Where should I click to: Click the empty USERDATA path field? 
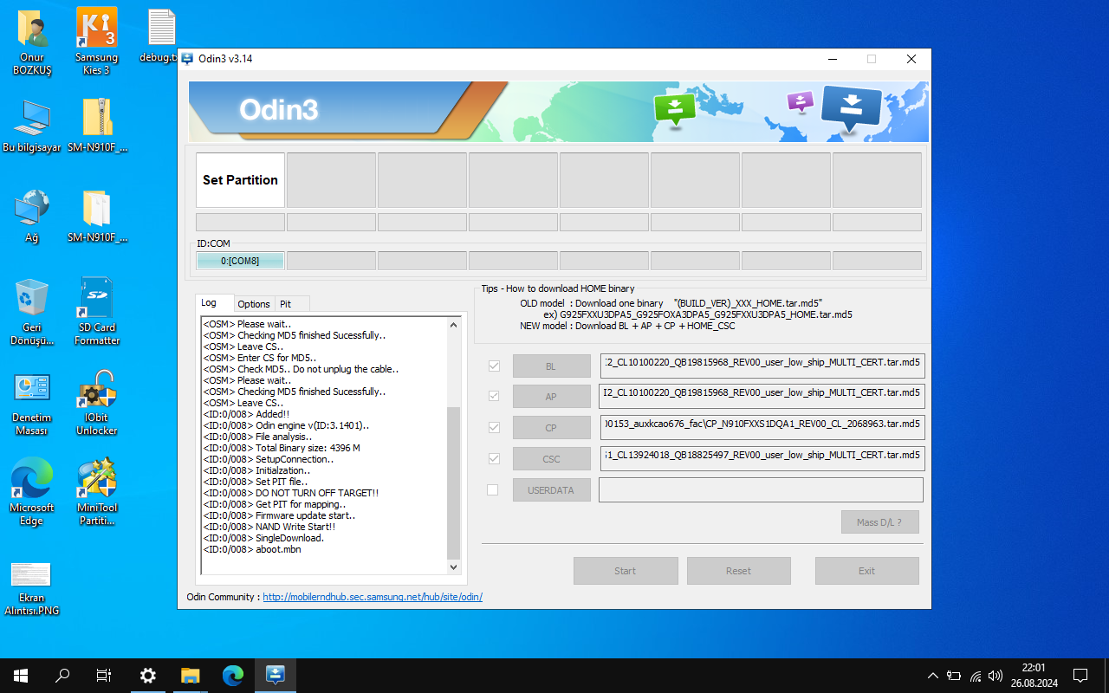click(x=761, y=490)
